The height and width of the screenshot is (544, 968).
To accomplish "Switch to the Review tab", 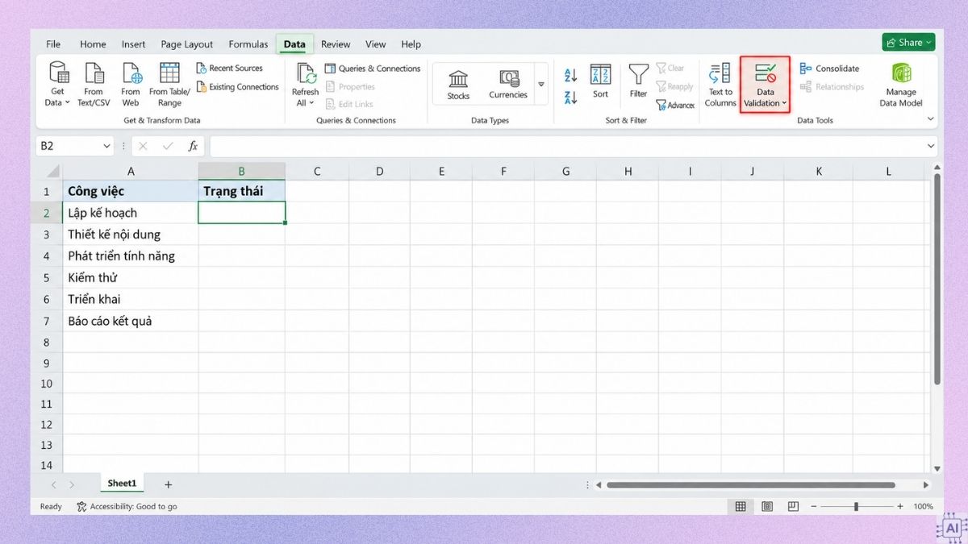I will 336,44.
